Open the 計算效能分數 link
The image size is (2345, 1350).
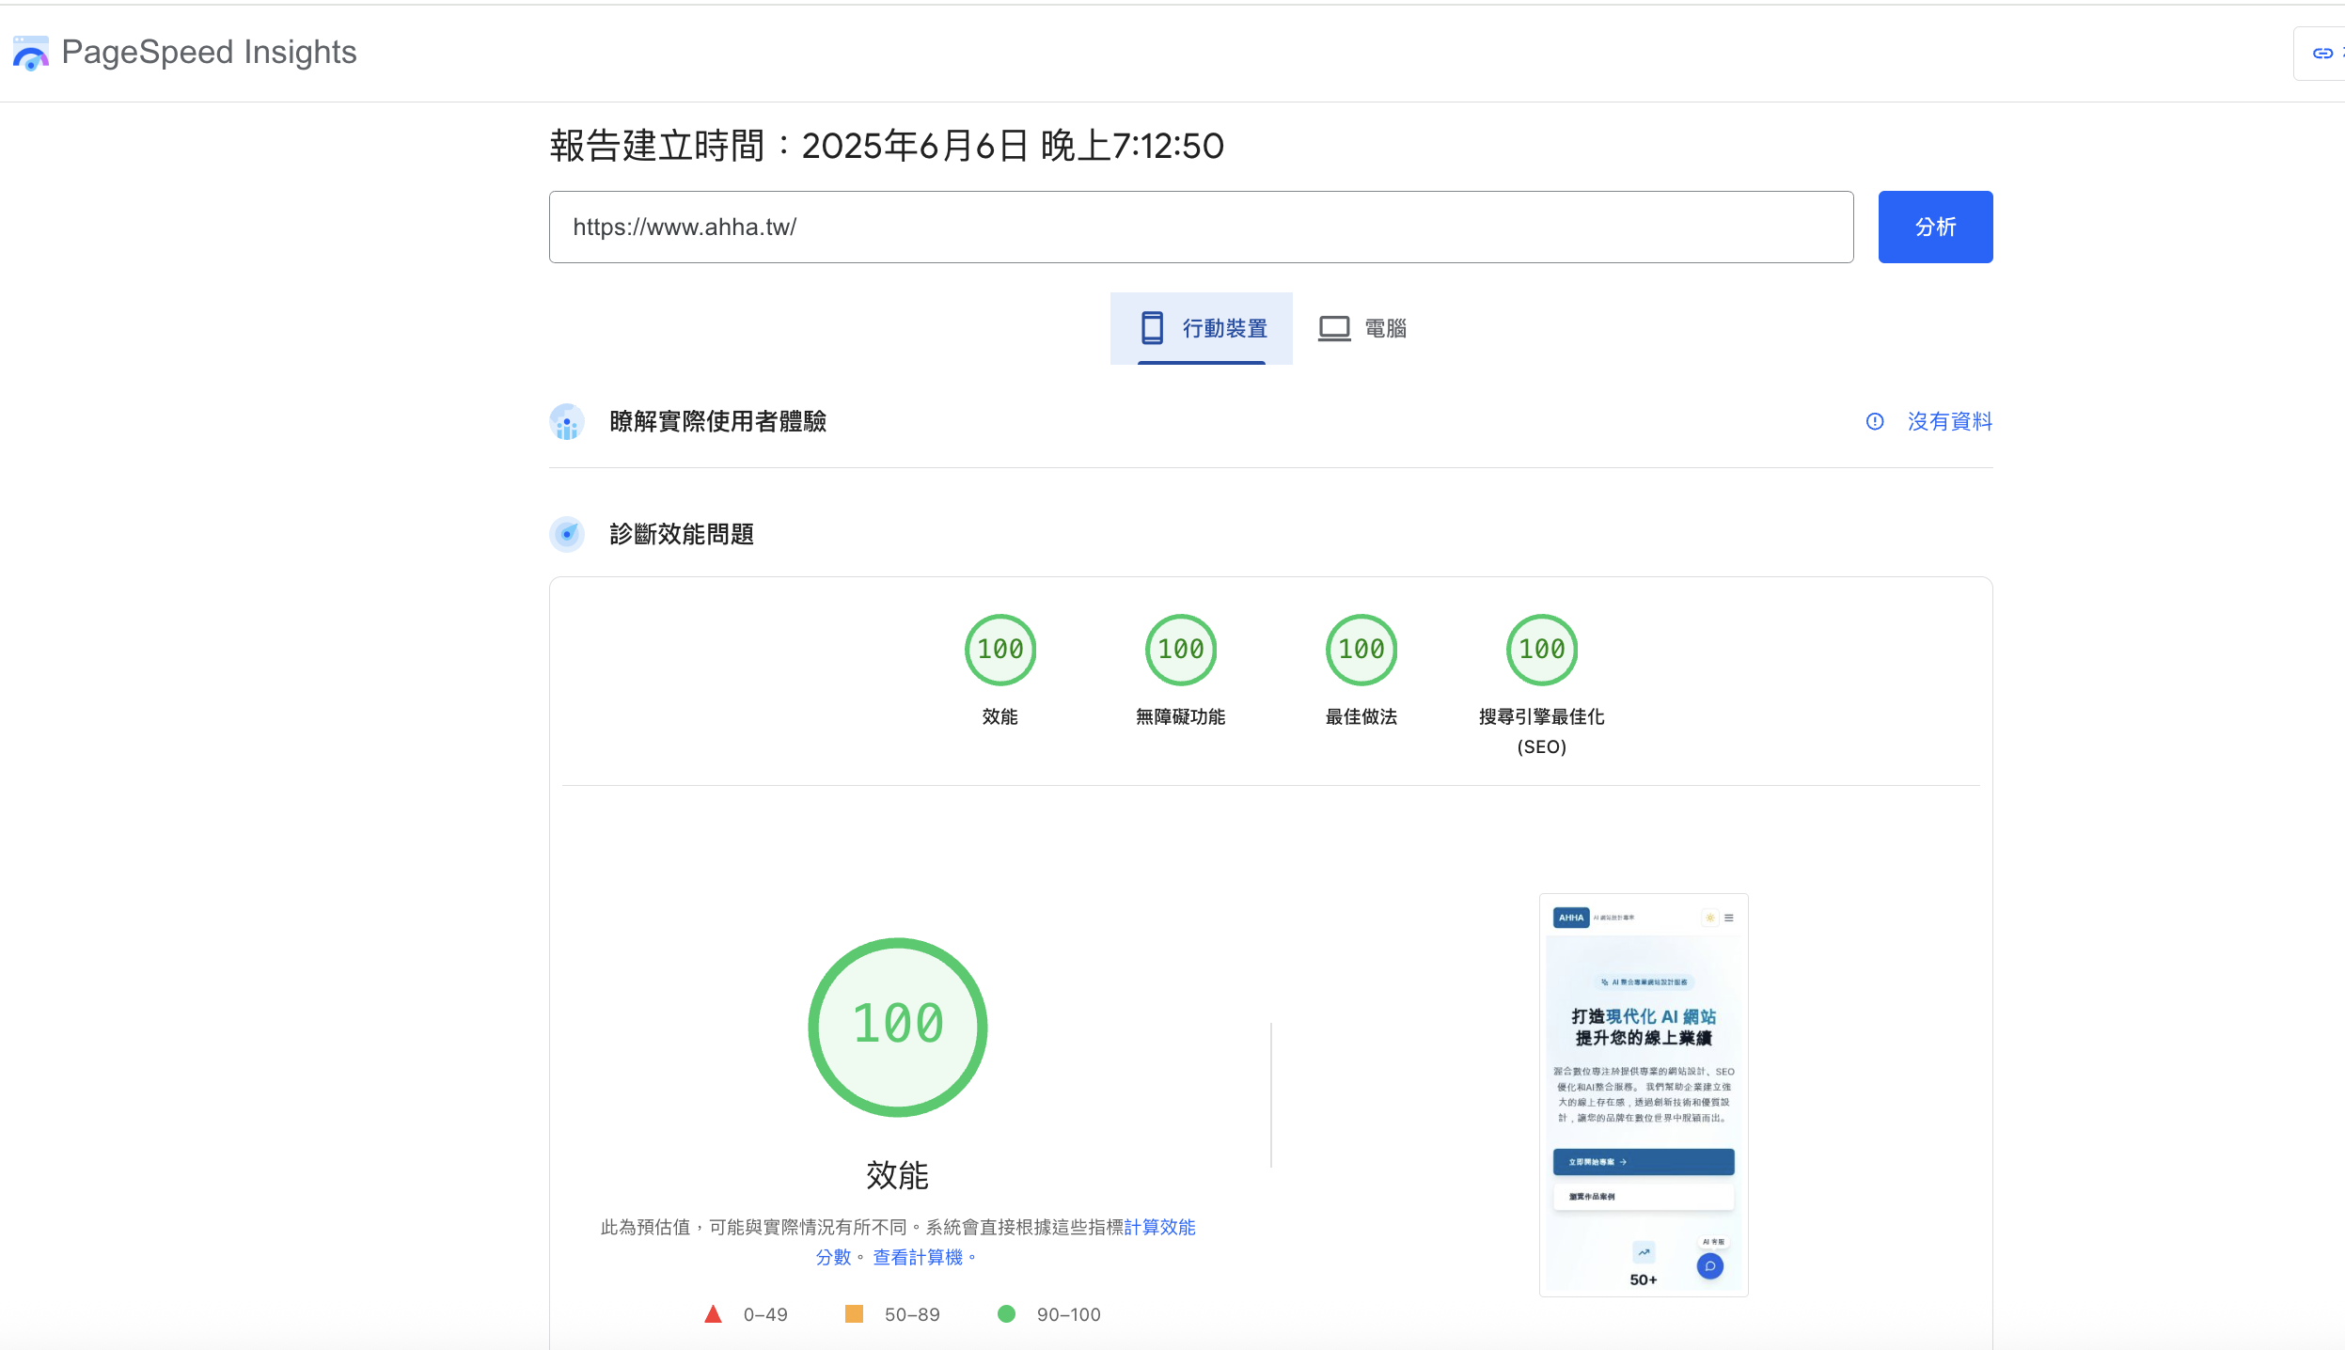pos(1158,1228)
